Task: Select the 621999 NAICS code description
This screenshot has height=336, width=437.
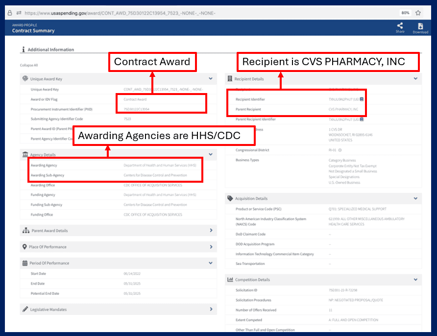Action: click(x=366, y=221)
